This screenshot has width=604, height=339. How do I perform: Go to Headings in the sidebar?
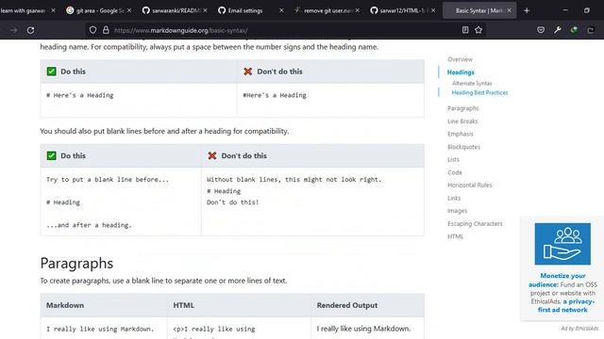tap(461, 73)
